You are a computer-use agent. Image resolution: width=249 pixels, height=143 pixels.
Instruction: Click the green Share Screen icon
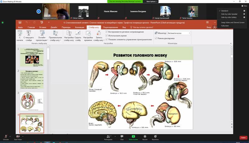click(x=133, y=136)
